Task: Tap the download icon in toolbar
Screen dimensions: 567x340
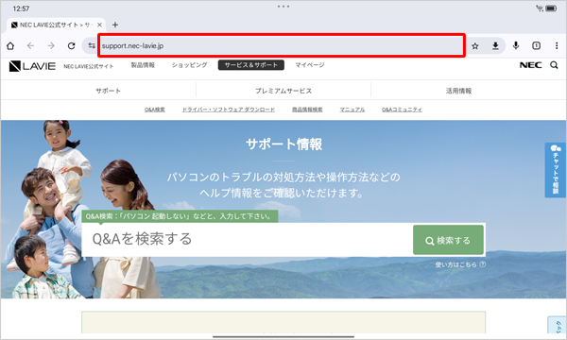Action: pos(495,45)
